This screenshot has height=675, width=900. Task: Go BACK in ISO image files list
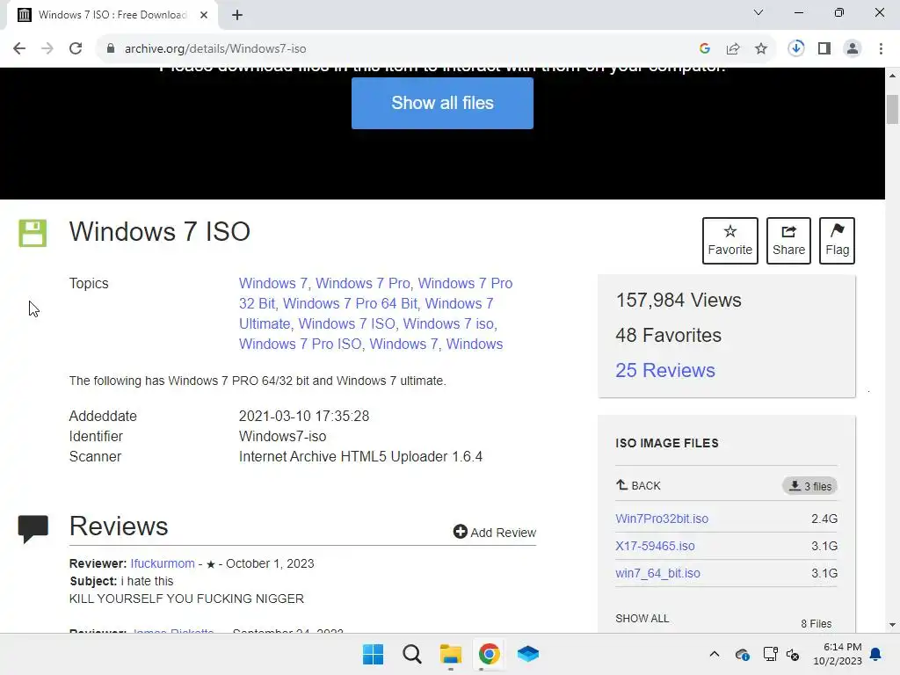tap(638, 485)
